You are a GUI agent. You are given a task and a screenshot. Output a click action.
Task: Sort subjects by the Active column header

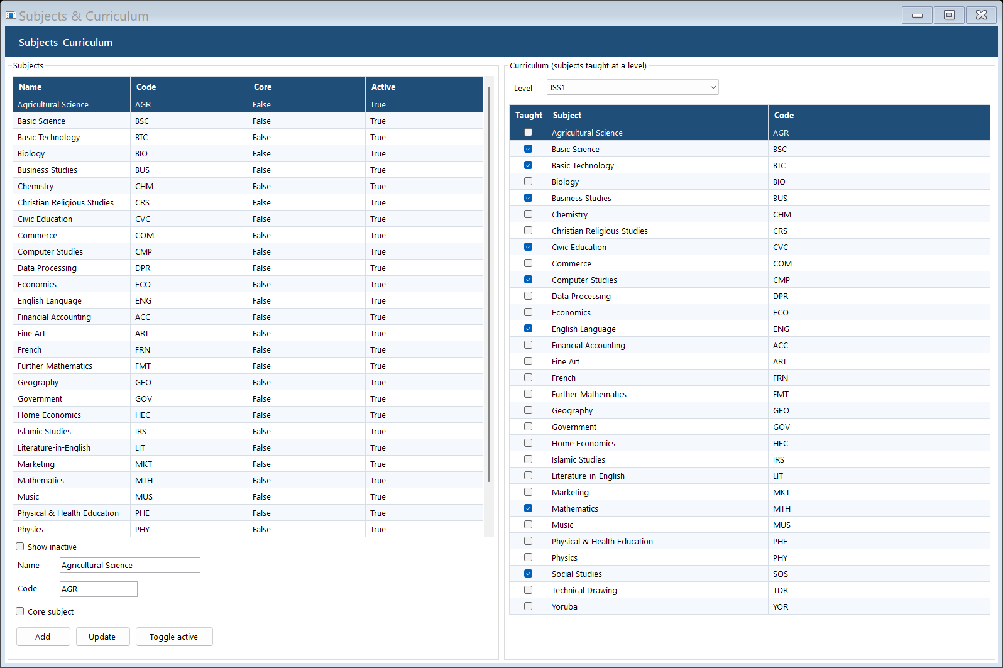point(424,87)
